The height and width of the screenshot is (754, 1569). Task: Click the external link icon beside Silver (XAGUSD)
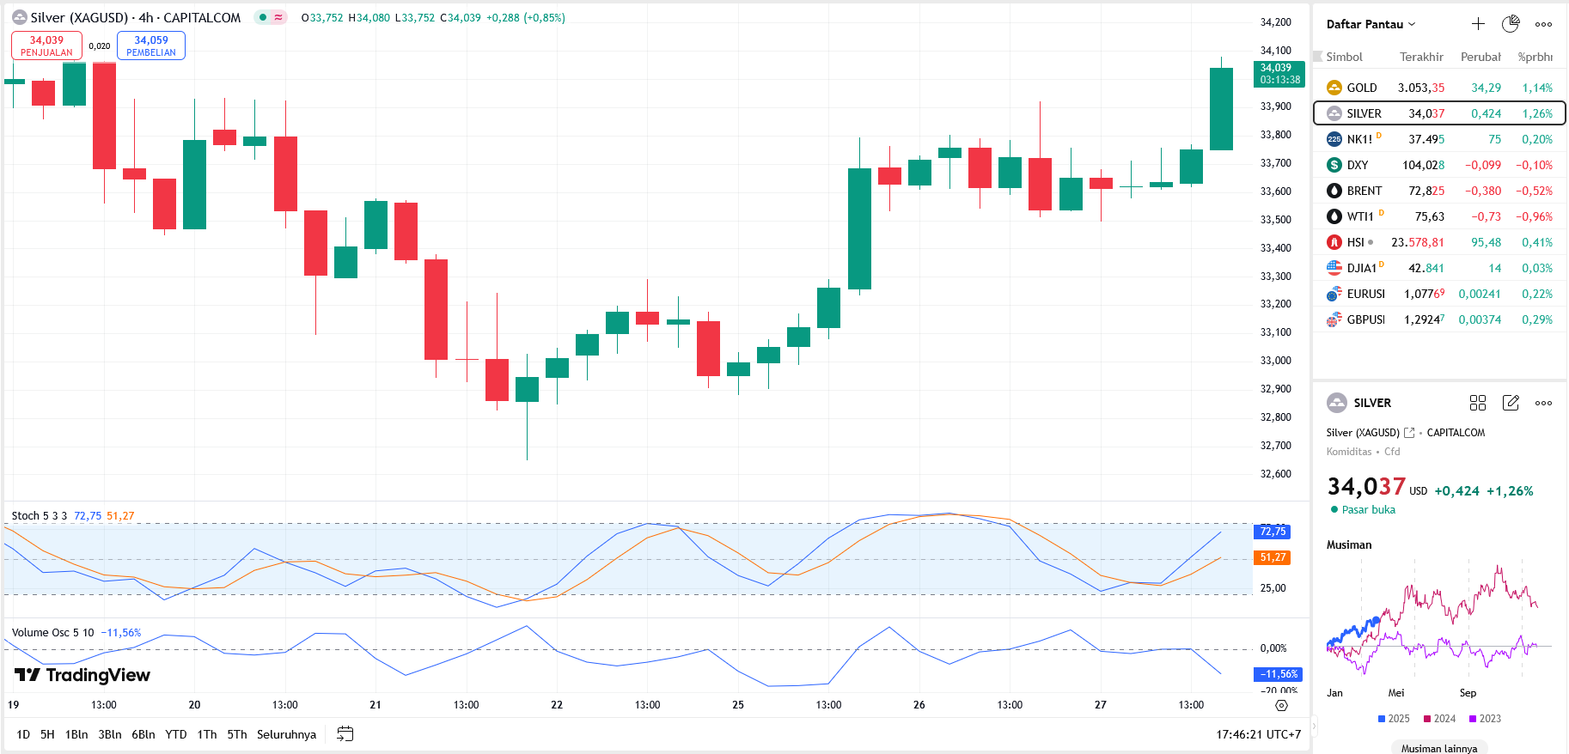(x=1409, y=433)
